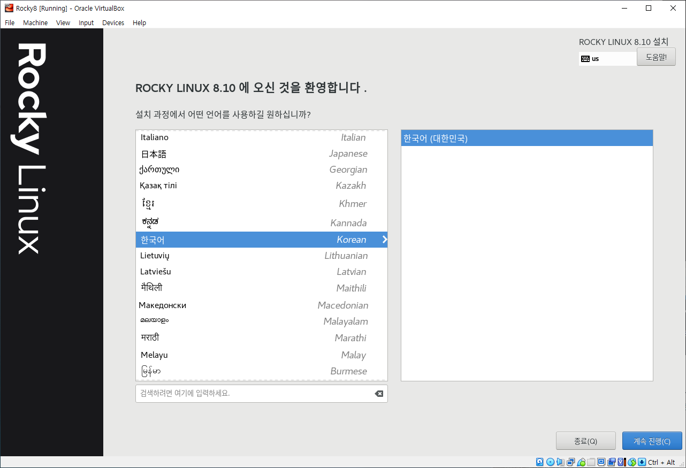The image size is (686, 468).
Task: Select the Kazakh Қазақ тілі row
Action: [x=262, y=186]
